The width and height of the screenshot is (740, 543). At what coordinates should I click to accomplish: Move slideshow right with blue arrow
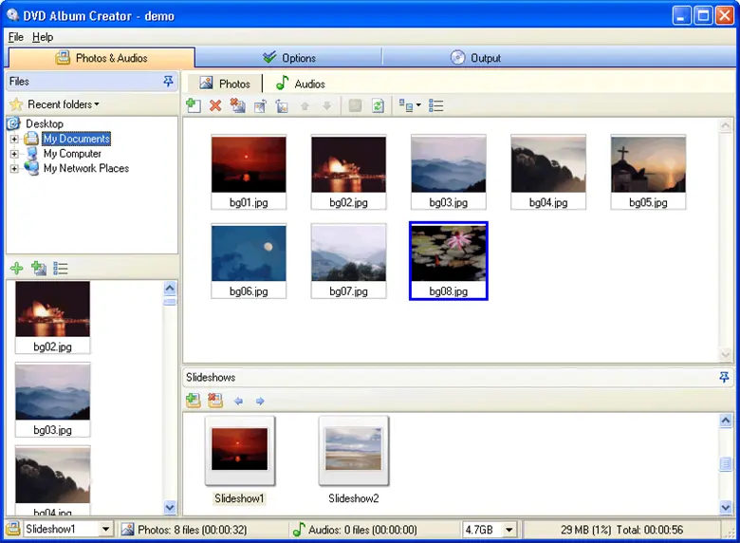click(x=260, y=401)
